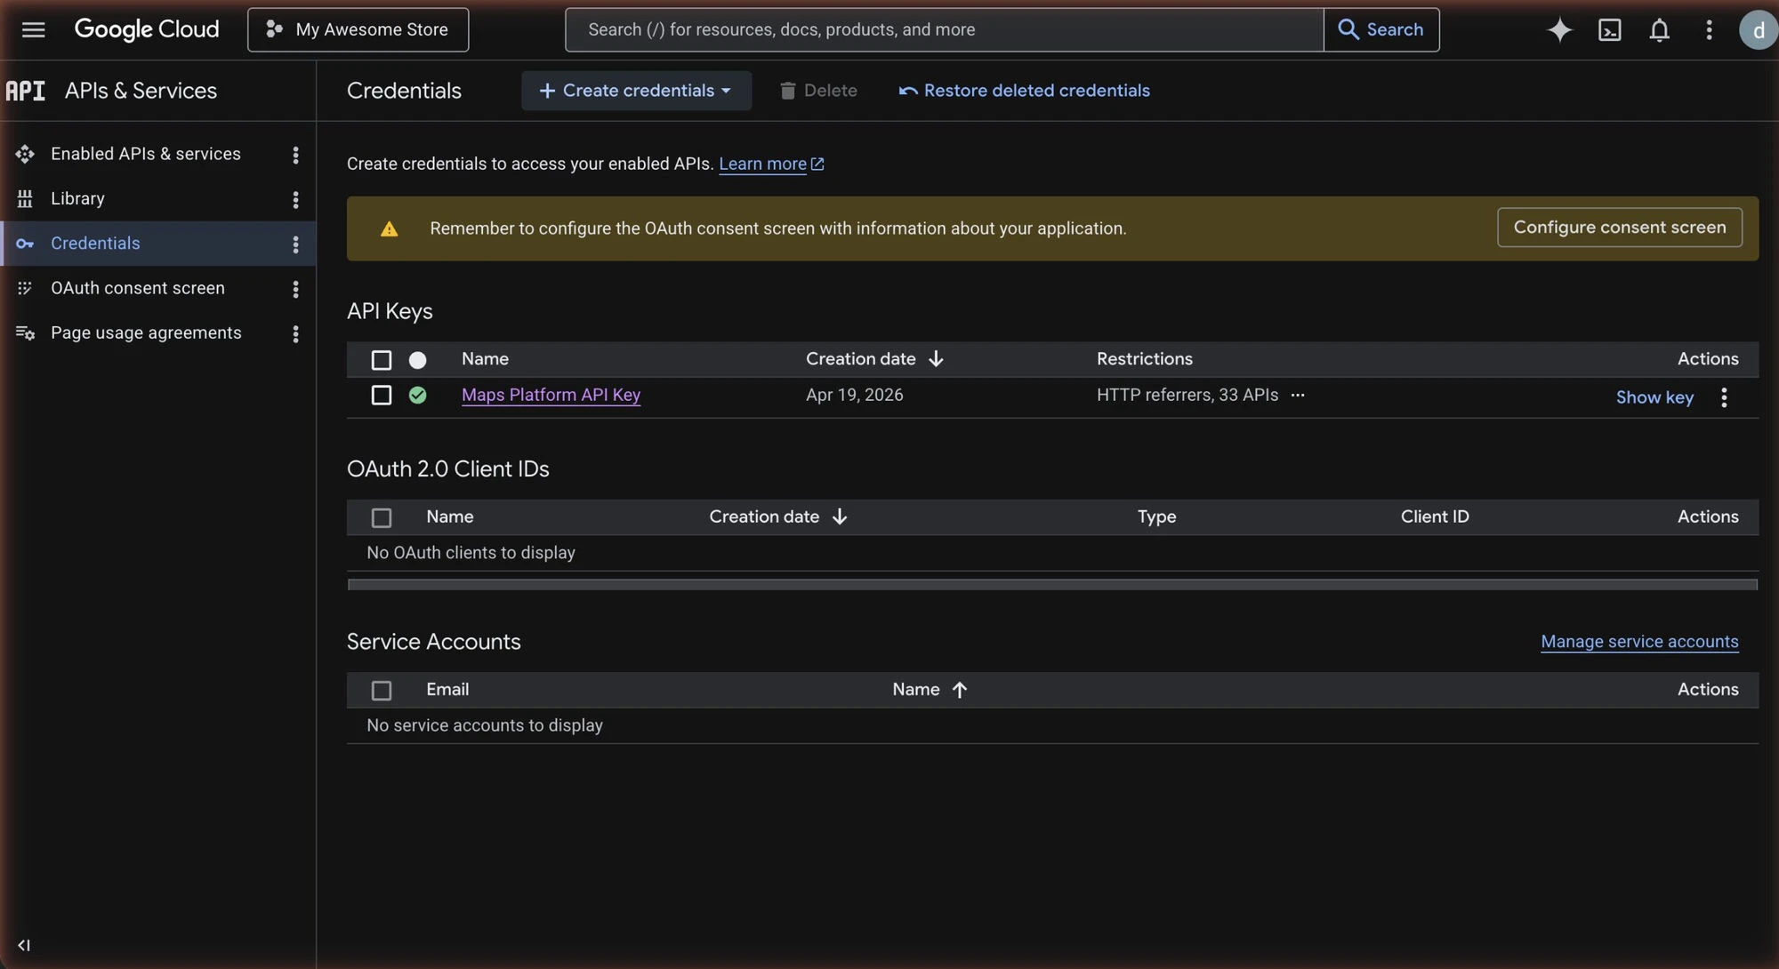Screen dimensions: 1779x969
Task: Click 'No service accounts to display' text
Action: (485, 725)
